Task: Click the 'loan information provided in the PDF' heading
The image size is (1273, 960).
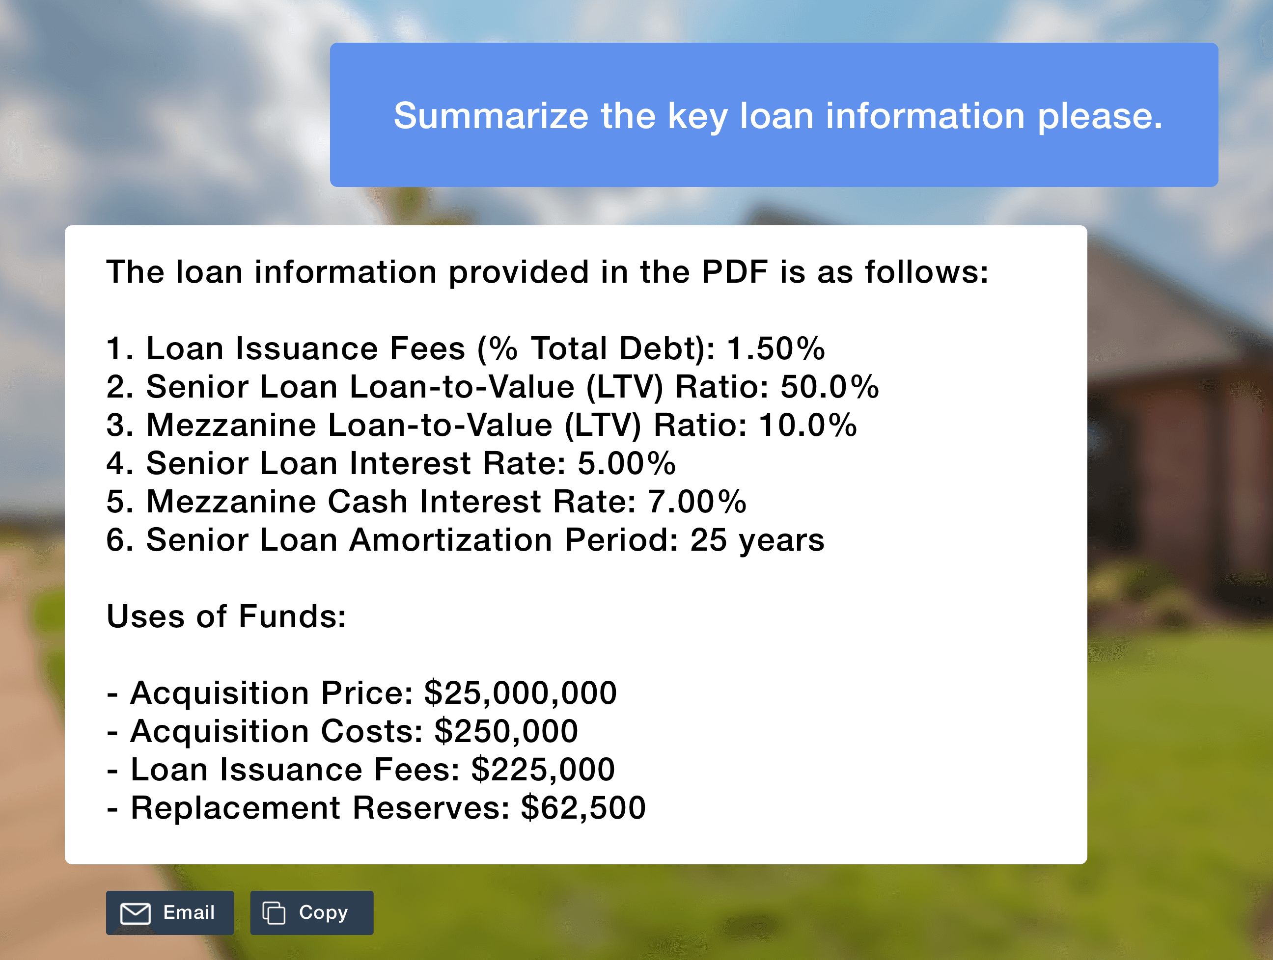Action: tap(547, 271)
